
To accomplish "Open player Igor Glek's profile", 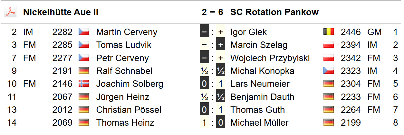I will pyautogui.click(x=249, y=32).
